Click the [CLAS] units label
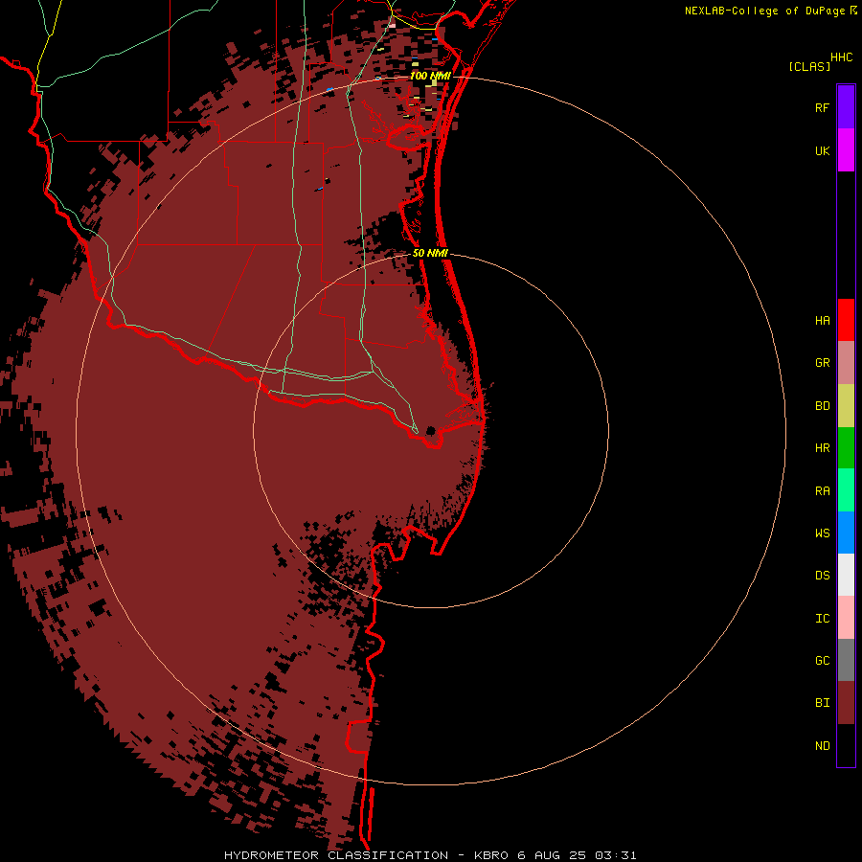Viewport: 862px width, 862px height. click(809, 66)
